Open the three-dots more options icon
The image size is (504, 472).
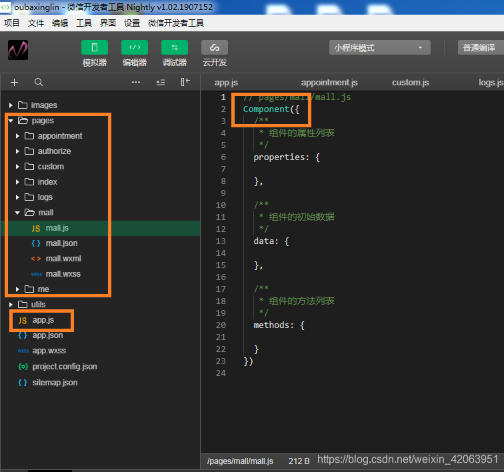136,82
